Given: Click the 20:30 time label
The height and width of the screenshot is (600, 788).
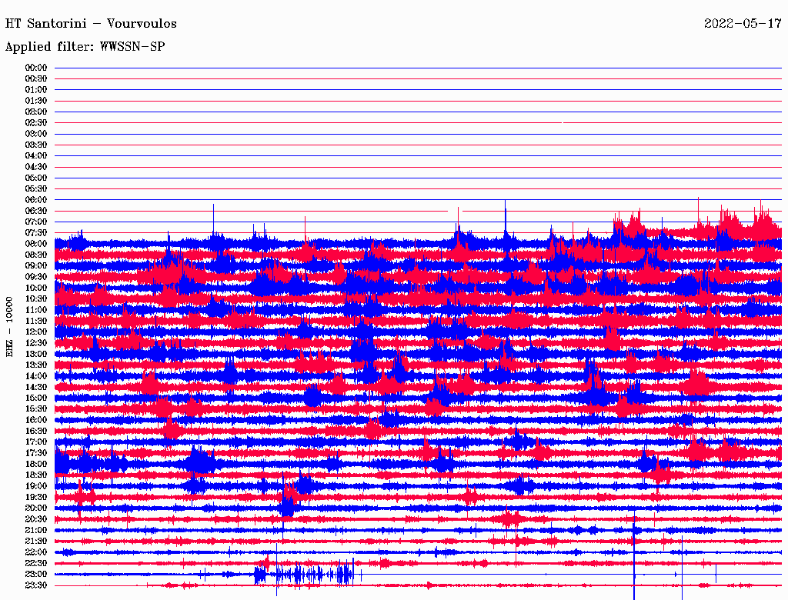Looking at the screenshot, I should pos(36,519).
